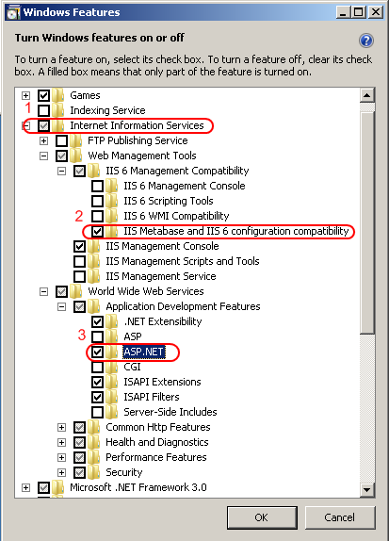Expand the Microsoft .NET Framework 3.0 node
The height and width of the screenshot is (541, 389).
pyautogui.click(x=25, y=487)
